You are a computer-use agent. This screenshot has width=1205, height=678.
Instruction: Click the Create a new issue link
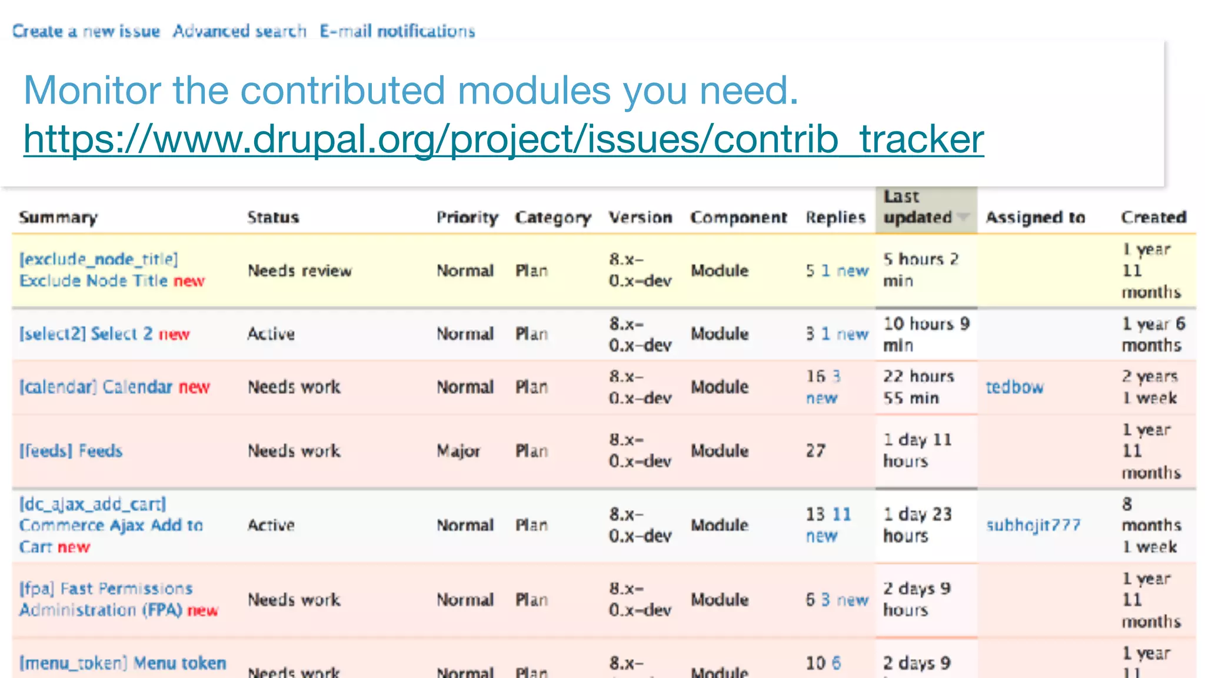86,31
